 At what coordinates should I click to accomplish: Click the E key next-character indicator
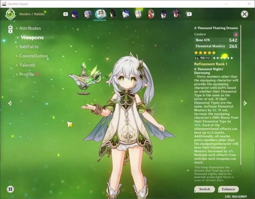click(x=189, y=14)
